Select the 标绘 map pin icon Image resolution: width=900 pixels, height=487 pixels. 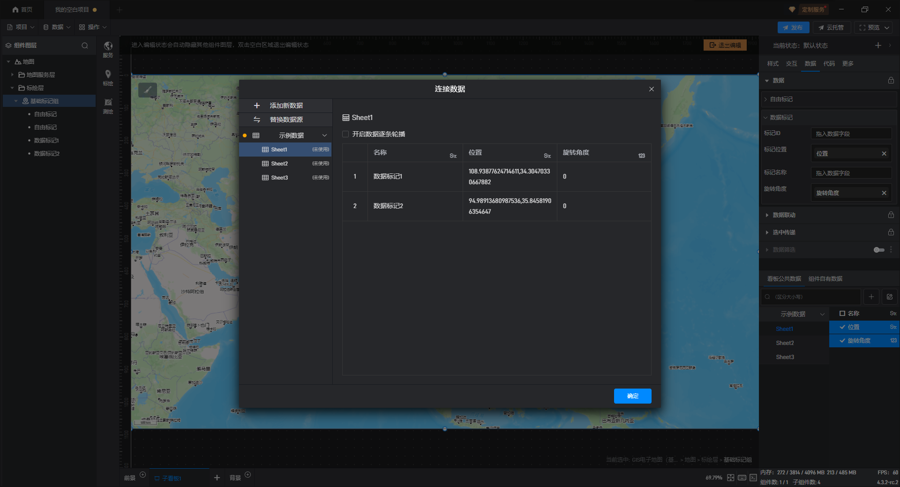pyautogui.click(x=108, y=74)
